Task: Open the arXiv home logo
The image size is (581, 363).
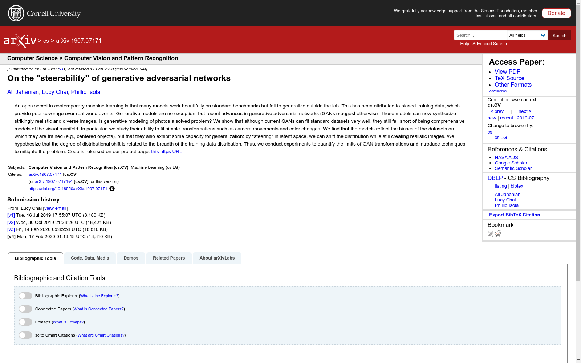Action: (x=20, y=41)
